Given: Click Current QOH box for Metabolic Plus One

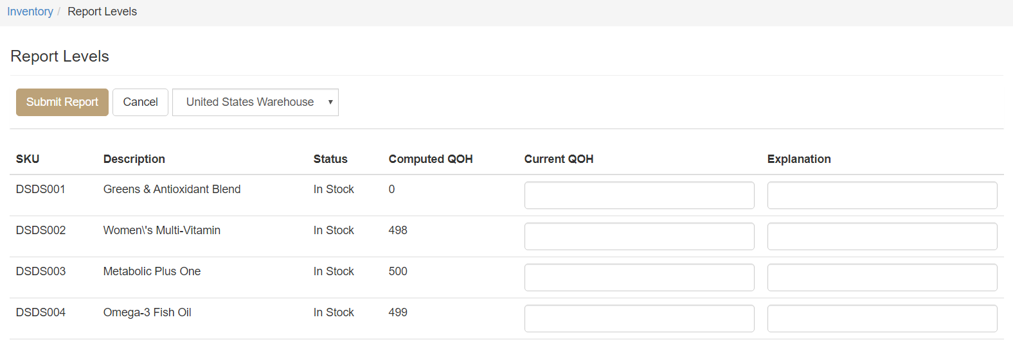Looking at the screenshot, I should [x=639, y=277].
